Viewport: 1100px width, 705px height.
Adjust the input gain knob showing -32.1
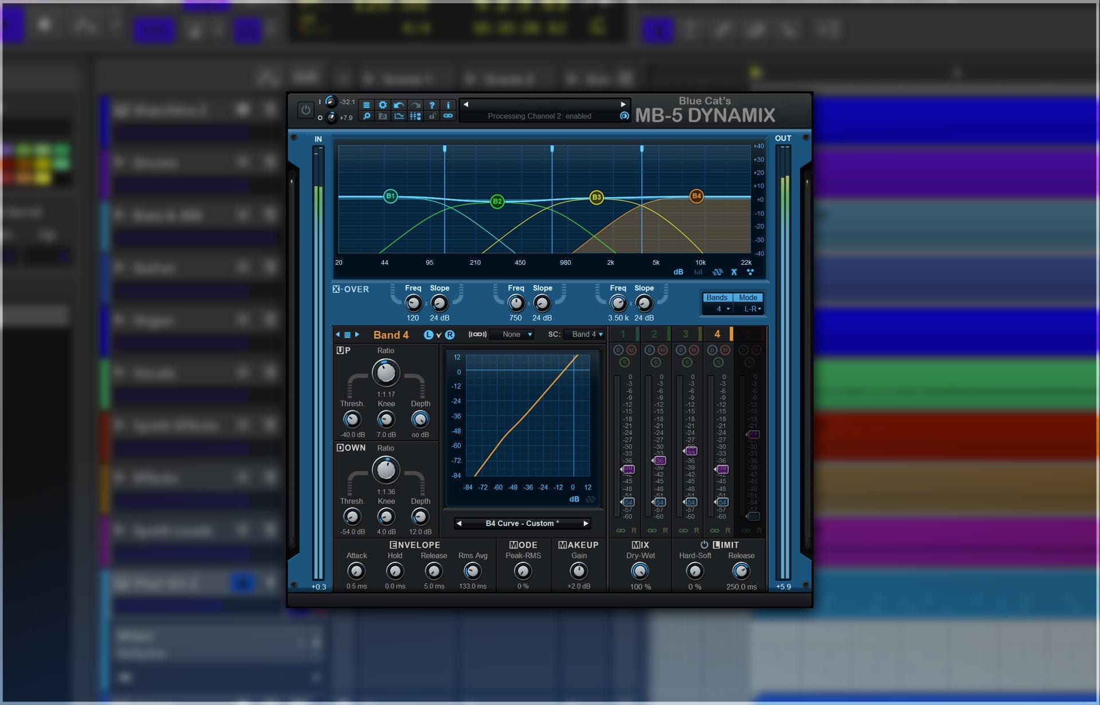pyautogui.click(x=331, y=101)
